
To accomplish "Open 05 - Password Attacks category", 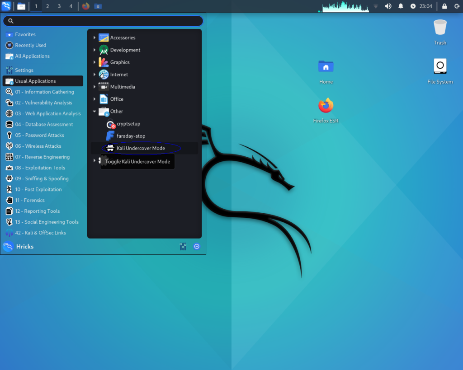I will [x=43, y=135].
